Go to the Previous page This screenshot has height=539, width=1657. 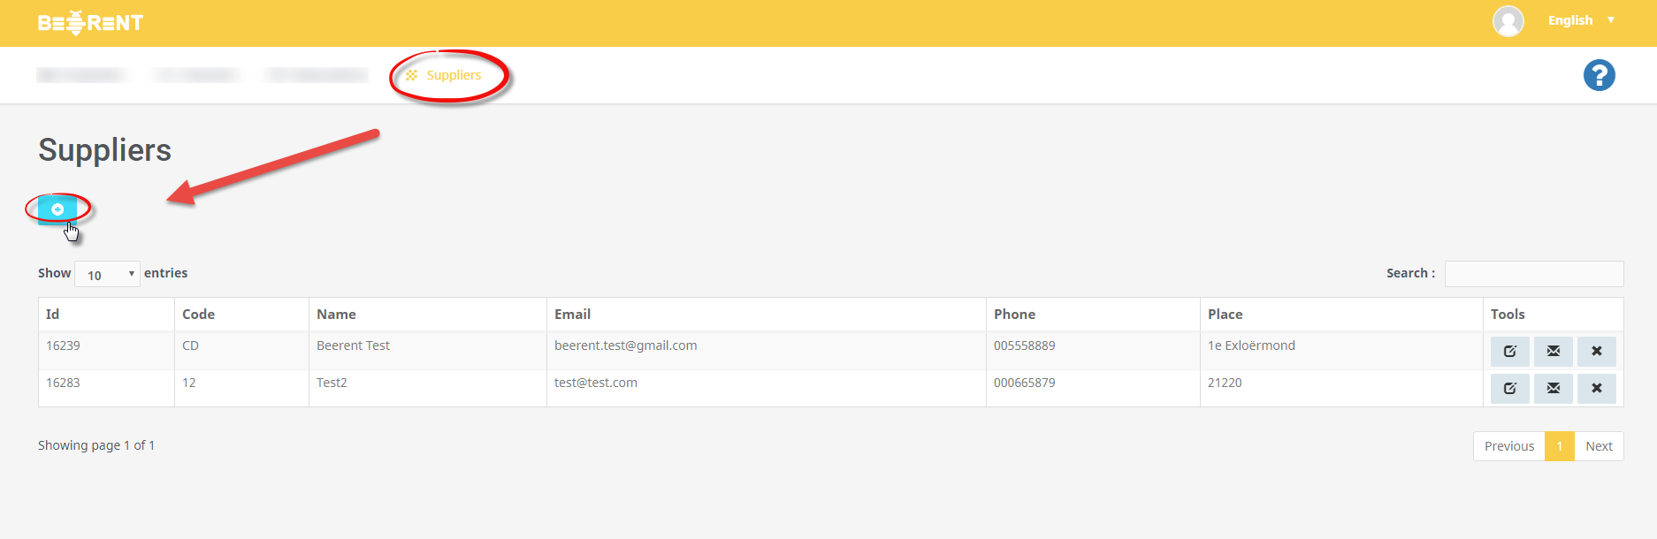coord(1508,446)
